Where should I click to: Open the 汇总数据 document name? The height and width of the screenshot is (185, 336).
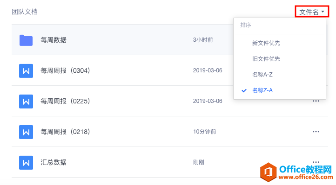point(54,162)
